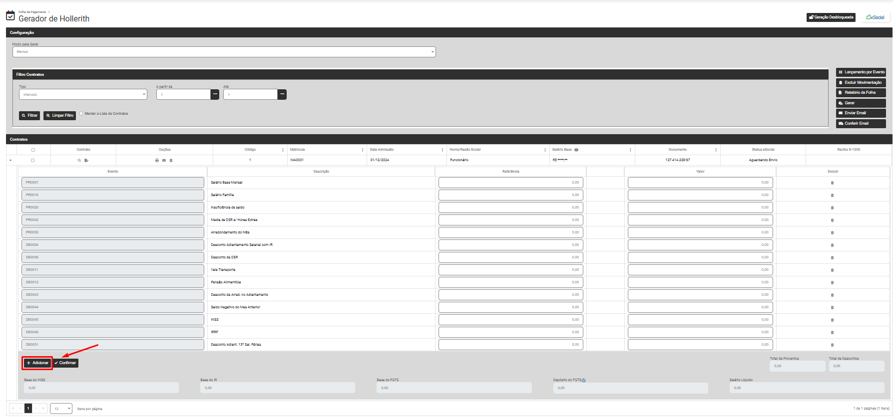The height and width of the screenshot is (417, 893).
Task: Open the Modo para Gerar dropdown
Action: [x=432, y=52]
